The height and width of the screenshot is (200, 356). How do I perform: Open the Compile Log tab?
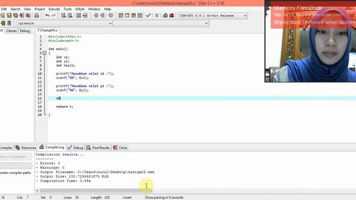pyautogui.click(x=52, y=147)
